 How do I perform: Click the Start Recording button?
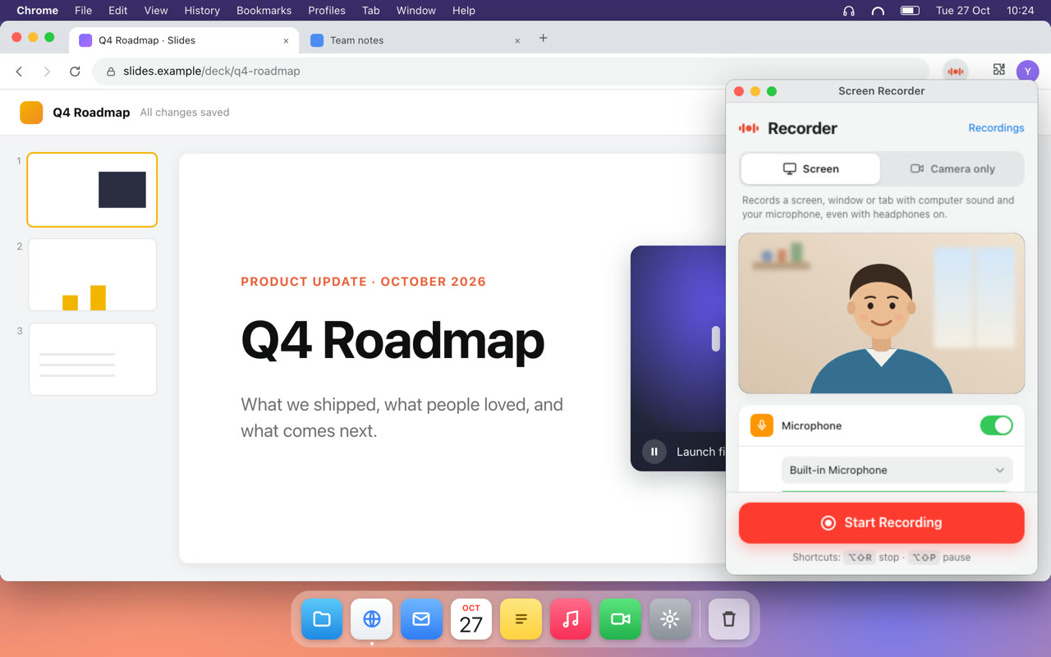tap(881, 523)
